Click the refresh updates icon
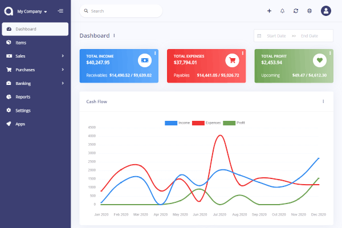Screen dimensions: 342x228 click(296, 11)
